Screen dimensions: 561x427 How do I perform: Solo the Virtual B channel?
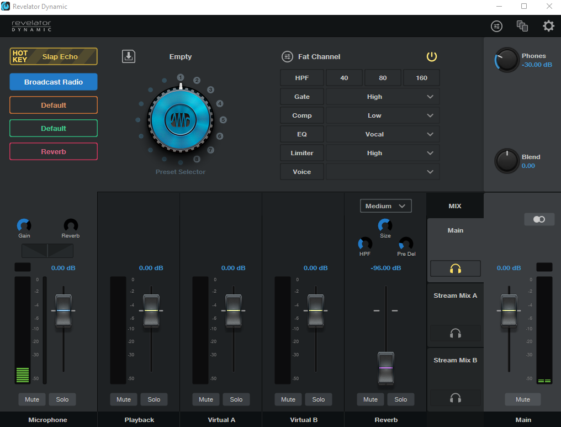click(x=319, y=399)
